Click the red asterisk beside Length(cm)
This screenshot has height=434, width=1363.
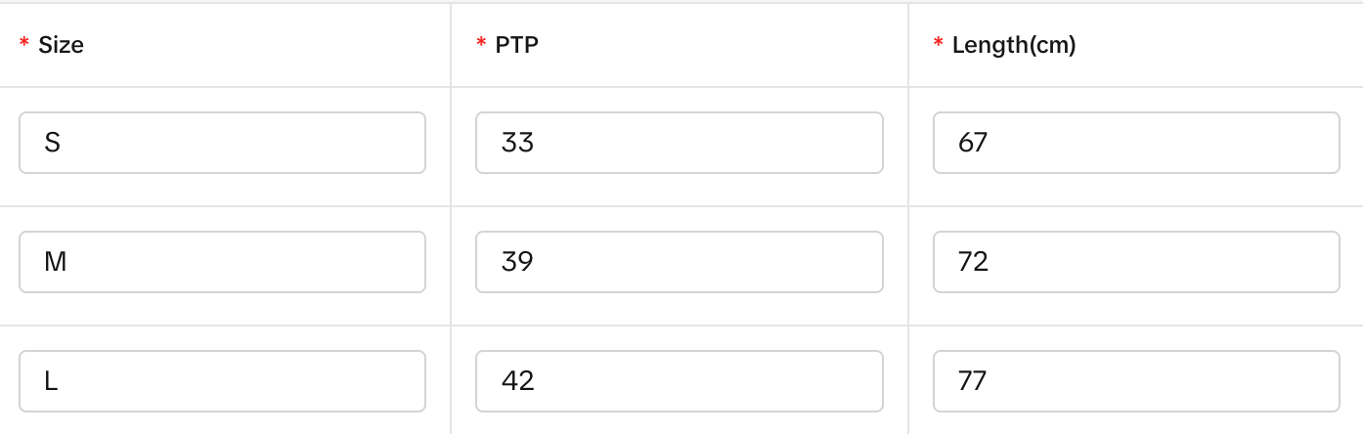(939, 44)
